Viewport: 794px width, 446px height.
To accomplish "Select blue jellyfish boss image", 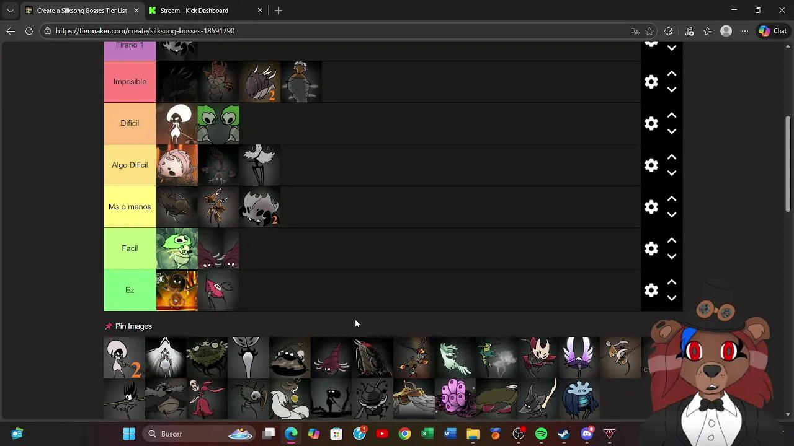I will click(x=579, y=399).
